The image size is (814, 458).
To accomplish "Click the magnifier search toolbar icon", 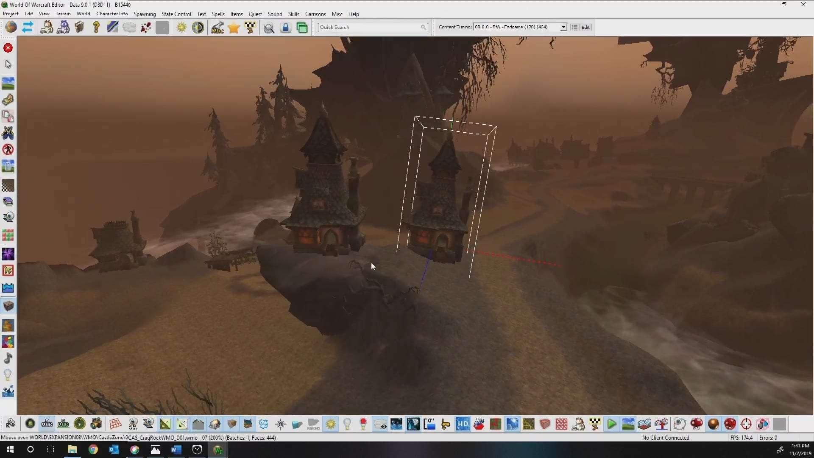I will pos(269,28).
